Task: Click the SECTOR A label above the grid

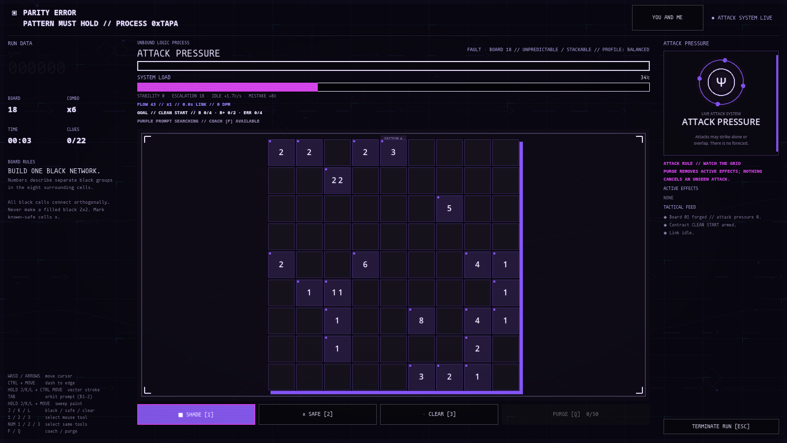Action: pyautogui.click(x=393, y=138)
